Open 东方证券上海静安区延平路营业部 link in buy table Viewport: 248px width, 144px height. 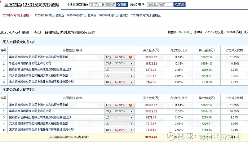41,82
